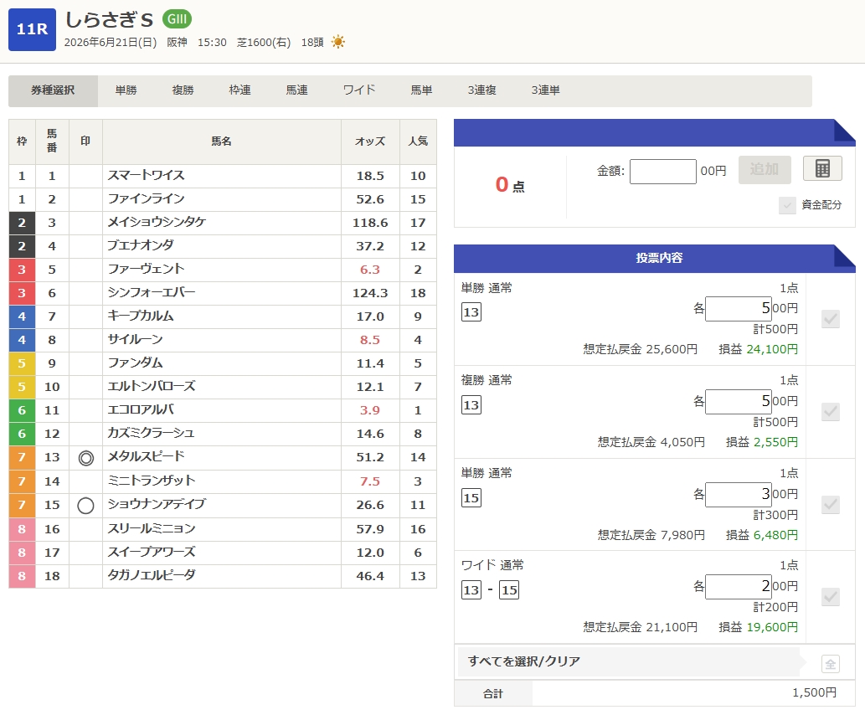Select horse スリールミニョン
This screenshot has height=715, width=865.
152,529
